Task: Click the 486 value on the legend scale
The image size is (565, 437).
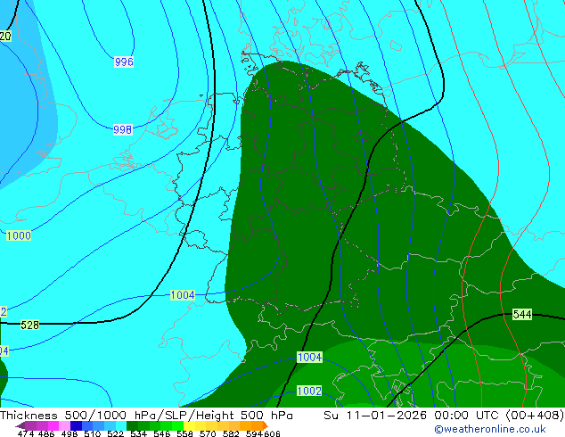Action: coord(46,433)
